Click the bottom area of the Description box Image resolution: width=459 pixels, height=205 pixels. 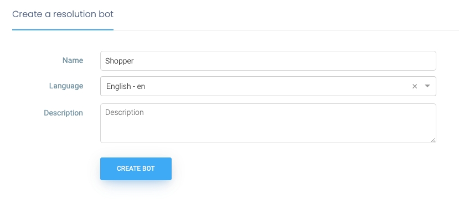point(268,136)
